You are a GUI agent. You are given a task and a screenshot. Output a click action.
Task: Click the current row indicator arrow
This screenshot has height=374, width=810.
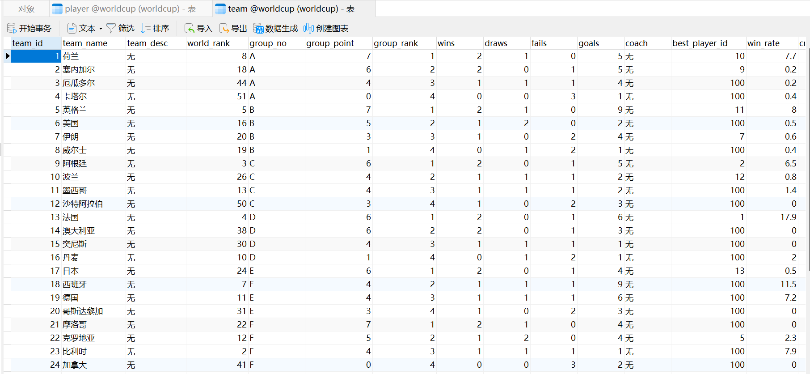7,56
